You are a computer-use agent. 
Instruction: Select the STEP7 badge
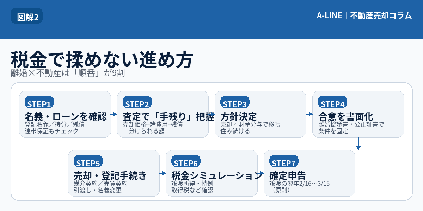284,163
